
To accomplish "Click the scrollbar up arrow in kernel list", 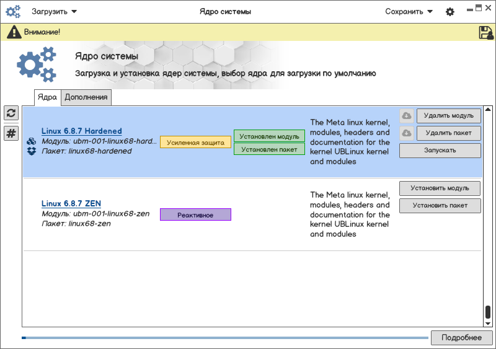I will pyautogui.click(x=488, y=110).
